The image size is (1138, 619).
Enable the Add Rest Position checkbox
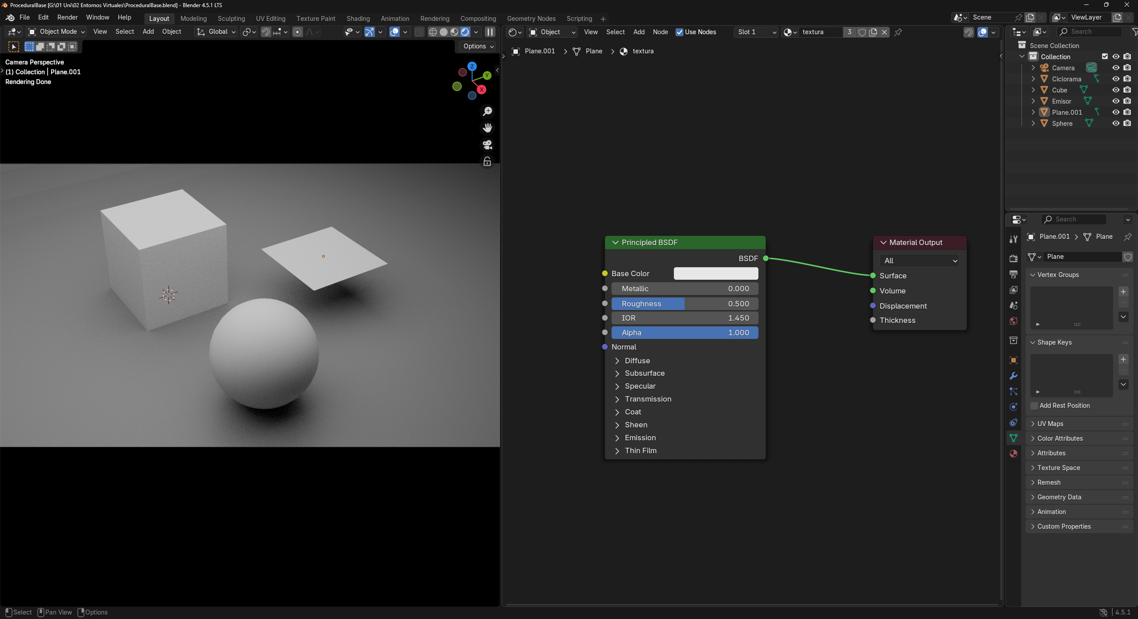1034,406
